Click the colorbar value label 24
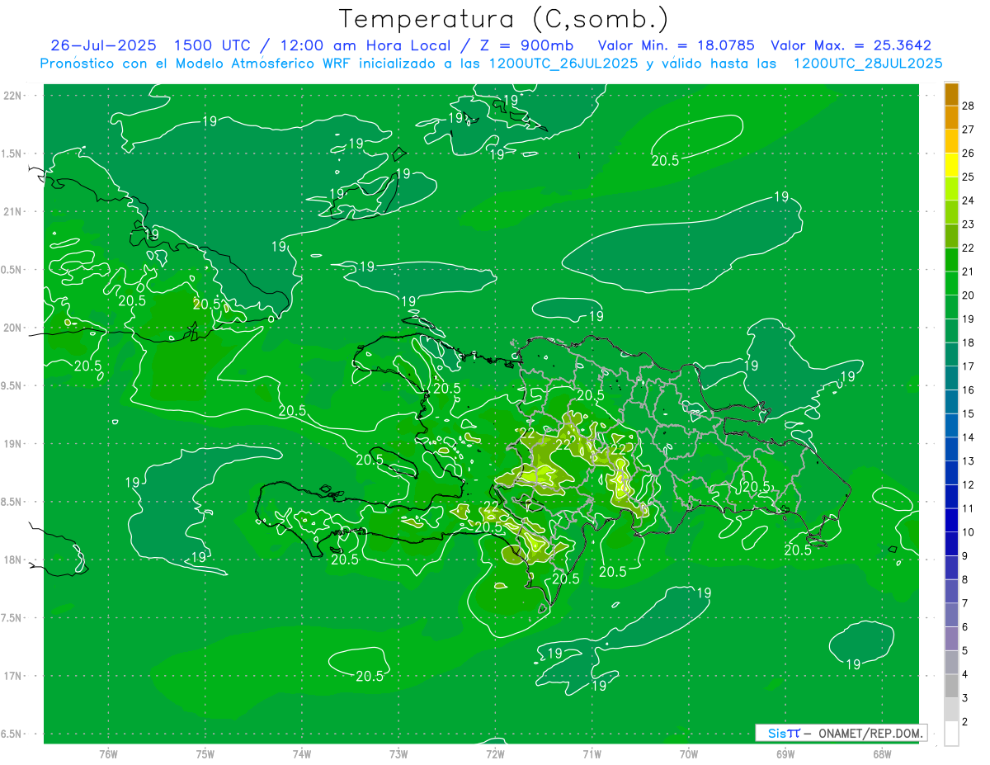 [968, 201]
